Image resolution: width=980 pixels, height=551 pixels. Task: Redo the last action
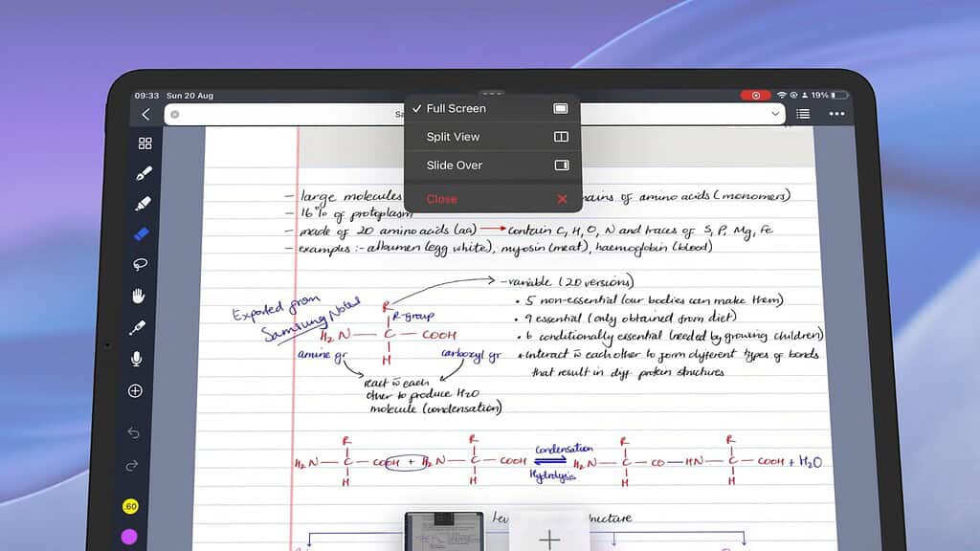click(x=132, y=466)
